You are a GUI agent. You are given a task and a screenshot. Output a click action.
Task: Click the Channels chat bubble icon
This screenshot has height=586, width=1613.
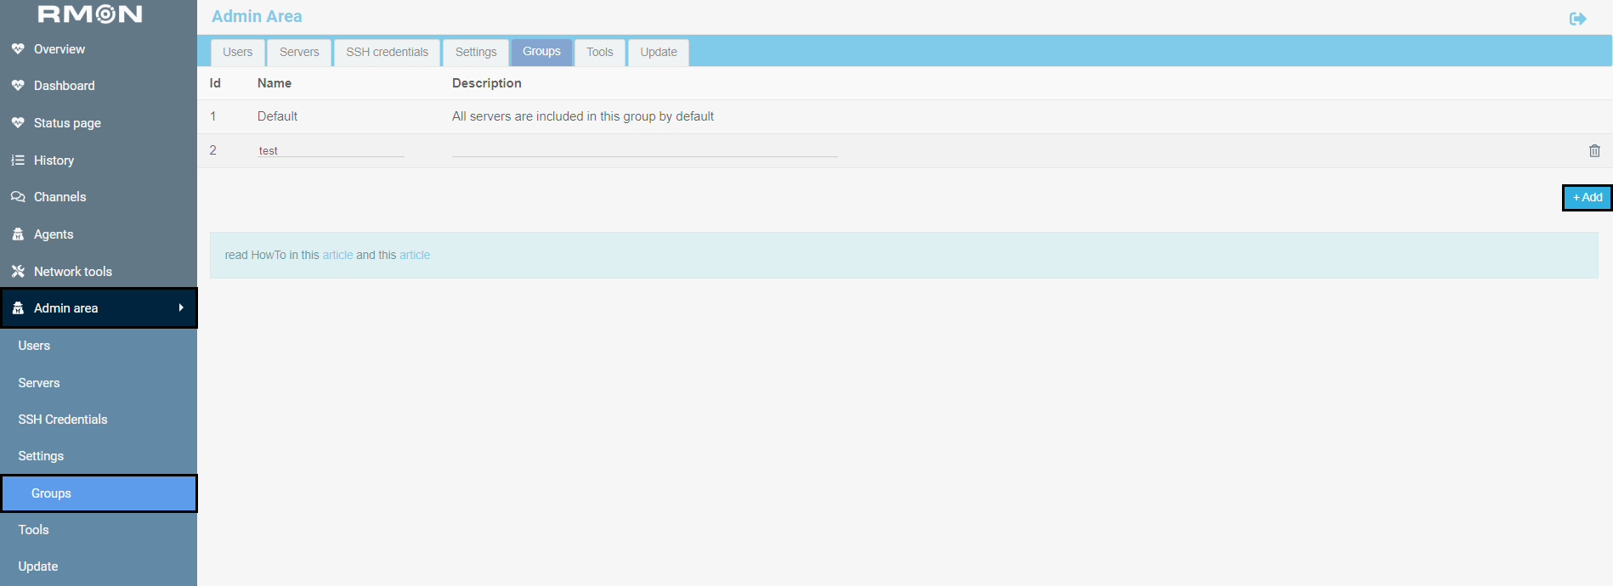pyautogui.click(x=18, y=197)
